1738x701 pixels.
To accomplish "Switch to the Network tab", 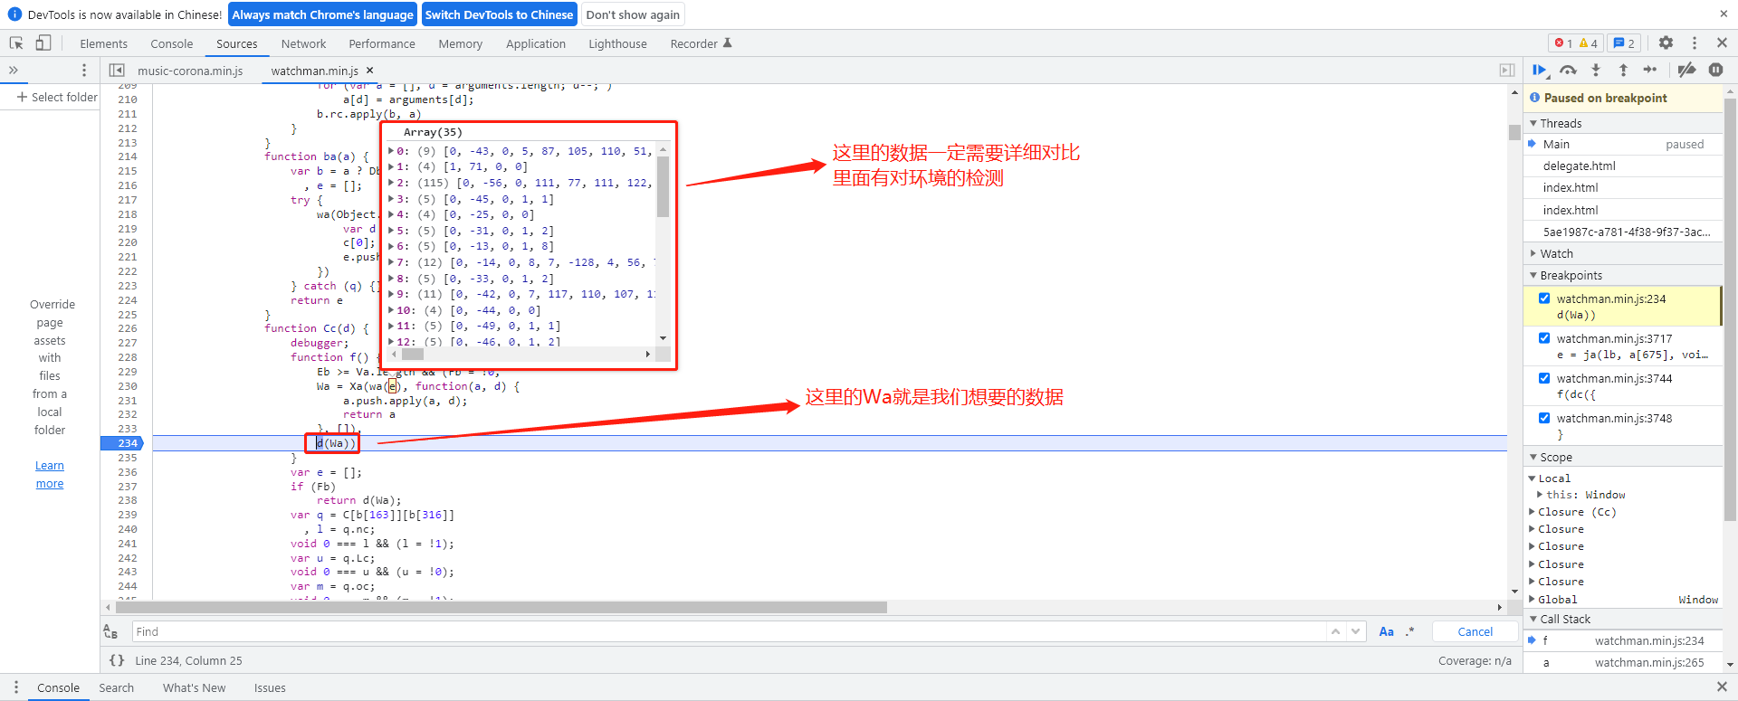I will (303, 43).
